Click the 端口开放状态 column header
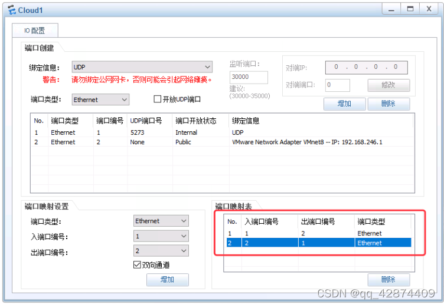 (x=201, y=121)
